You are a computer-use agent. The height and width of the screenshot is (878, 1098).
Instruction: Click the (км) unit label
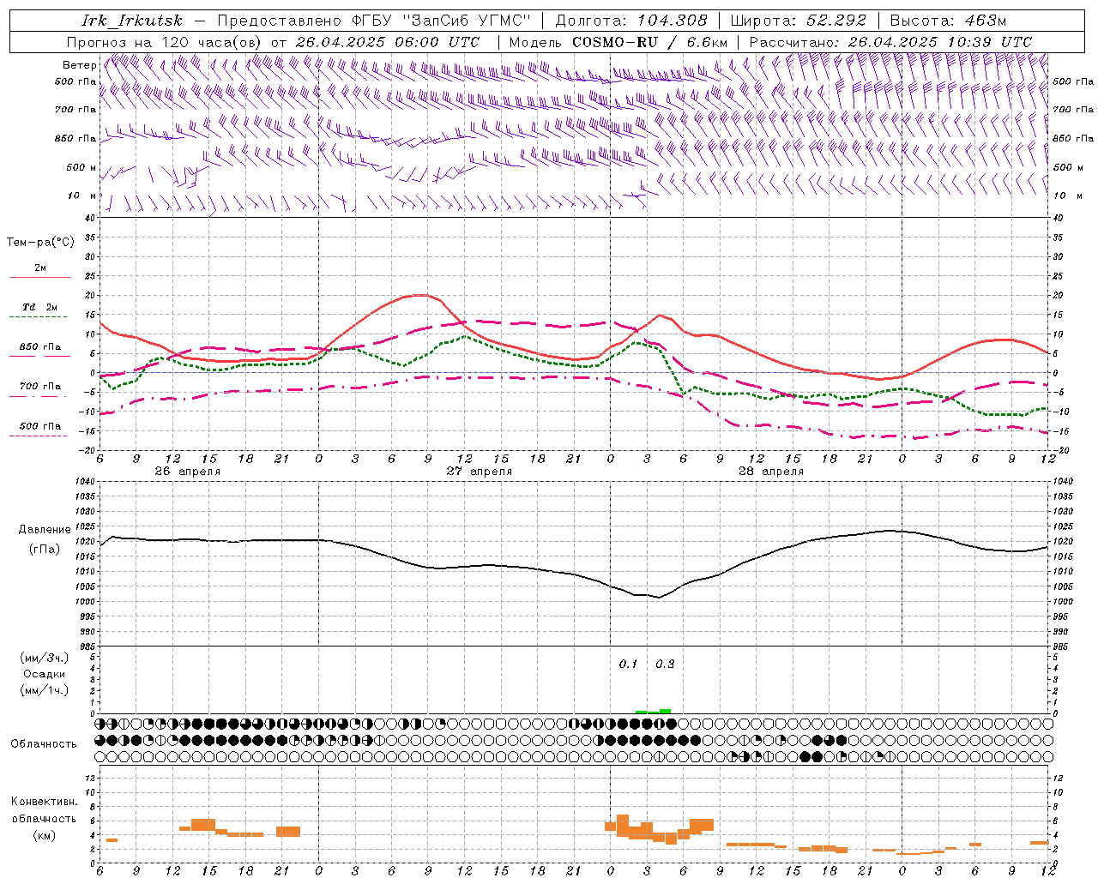coord(44,835)
